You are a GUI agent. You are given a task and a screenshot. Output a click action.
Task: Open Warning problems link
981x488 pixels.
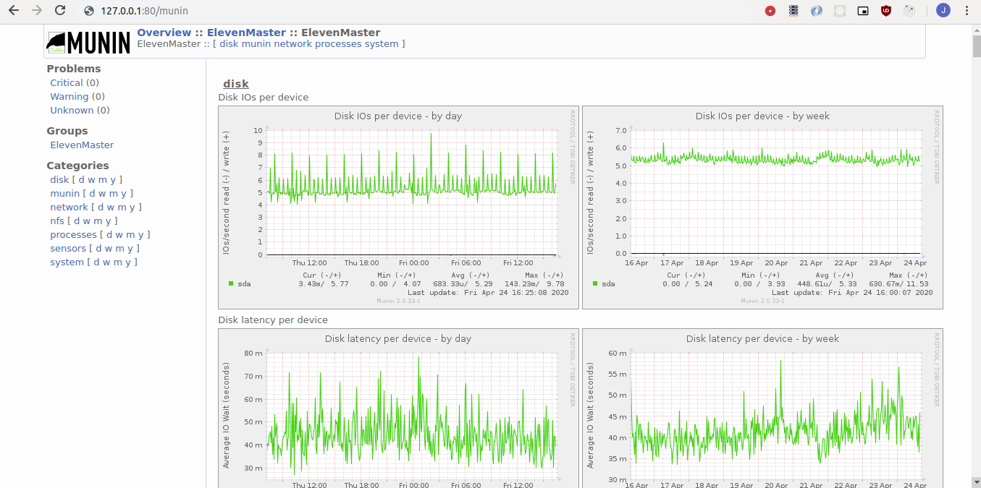69,97
